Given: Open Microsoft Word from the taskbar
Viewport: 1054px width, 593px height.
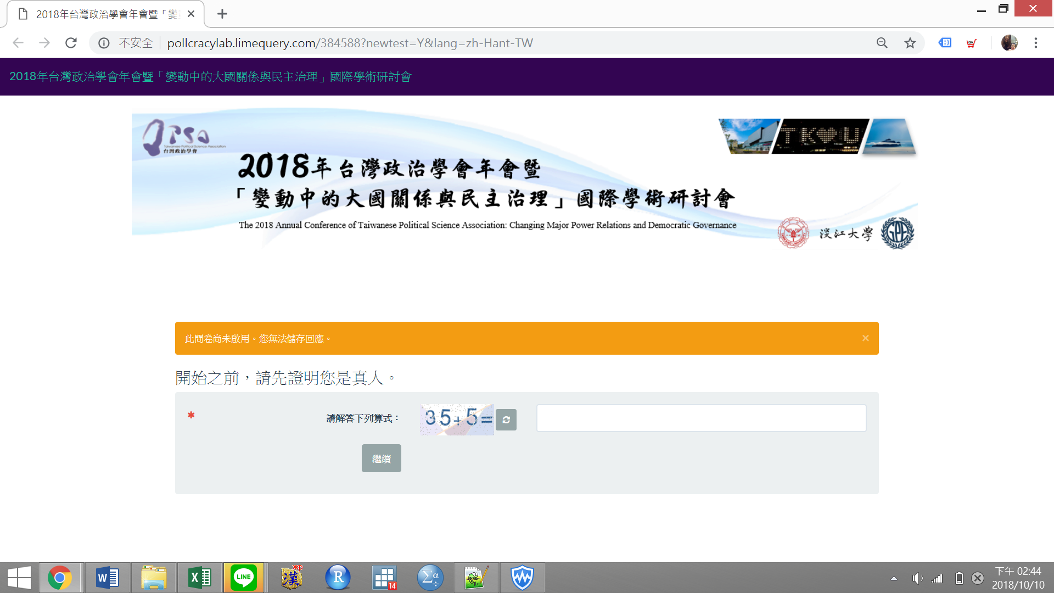Looking at the screenshot, I should [107, 578].
